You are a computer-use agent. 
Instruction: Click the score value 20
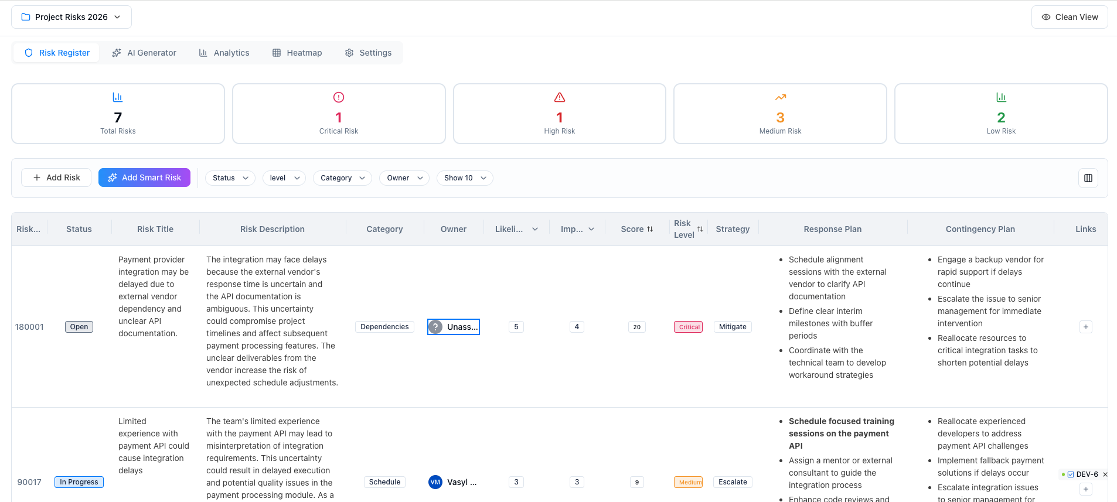click(637, 327)
